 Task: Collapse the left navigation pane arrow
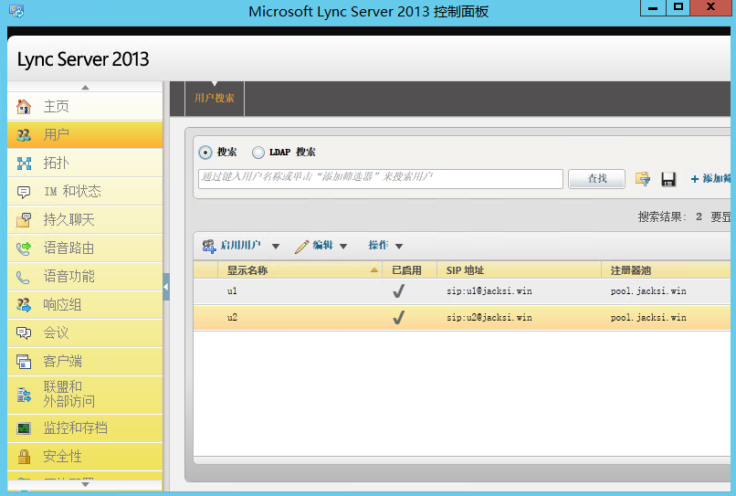[x=165, y=287]
